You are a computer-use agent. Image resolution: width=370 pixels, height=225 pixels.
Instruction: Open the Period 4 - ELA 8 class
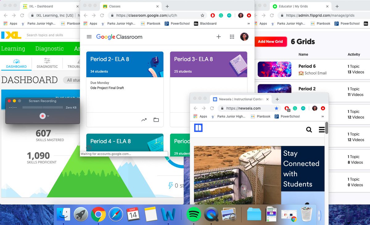(110, 141)
